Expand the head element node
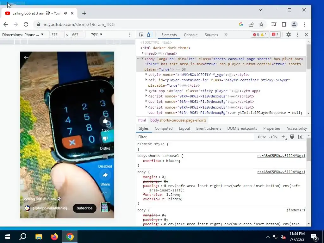Screen dimensions: 324x243 [142, 53]
